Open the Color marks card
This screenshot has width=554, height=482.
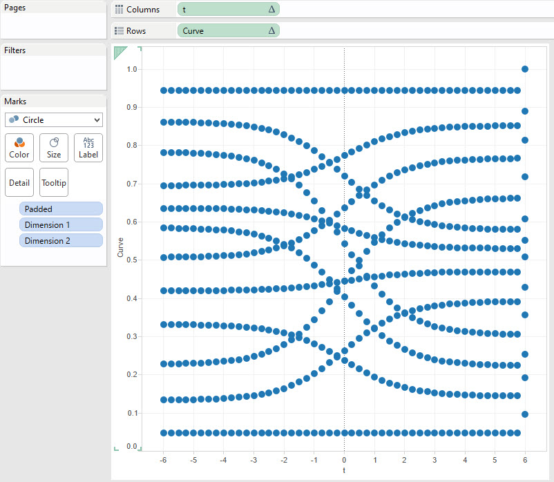click(x=19, y=148)
